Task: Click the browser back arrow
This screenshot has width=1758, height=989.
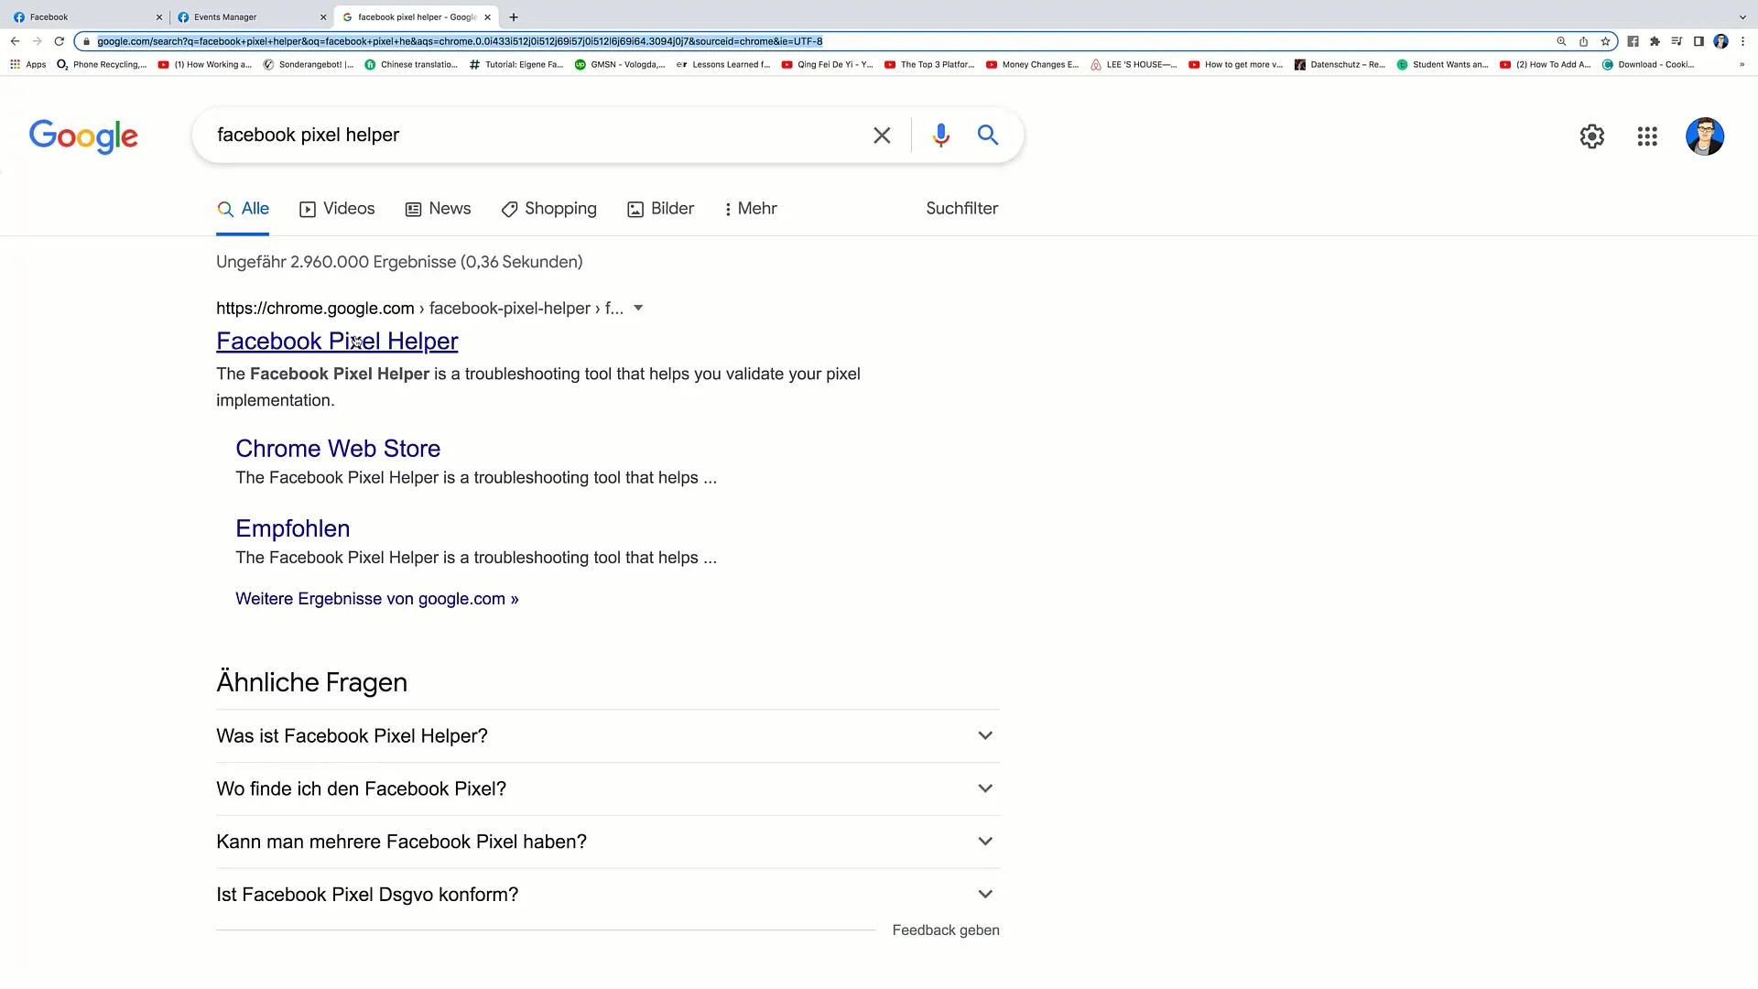Action: [x=15, y=41]
